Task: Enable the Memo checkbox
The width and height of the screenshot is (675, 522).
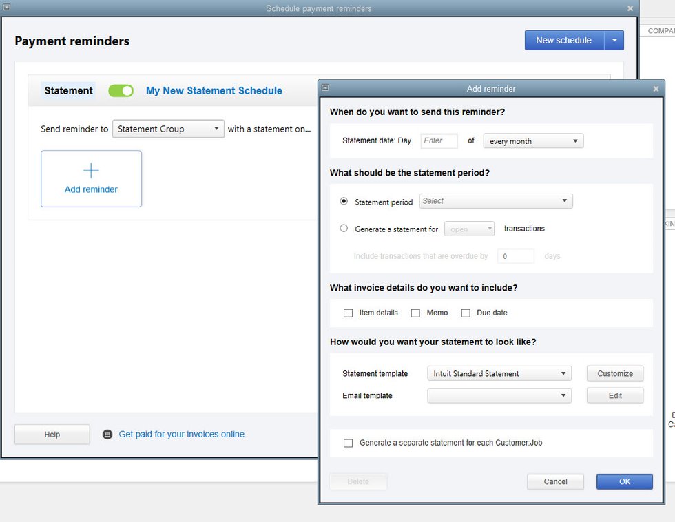Action: 415,313
